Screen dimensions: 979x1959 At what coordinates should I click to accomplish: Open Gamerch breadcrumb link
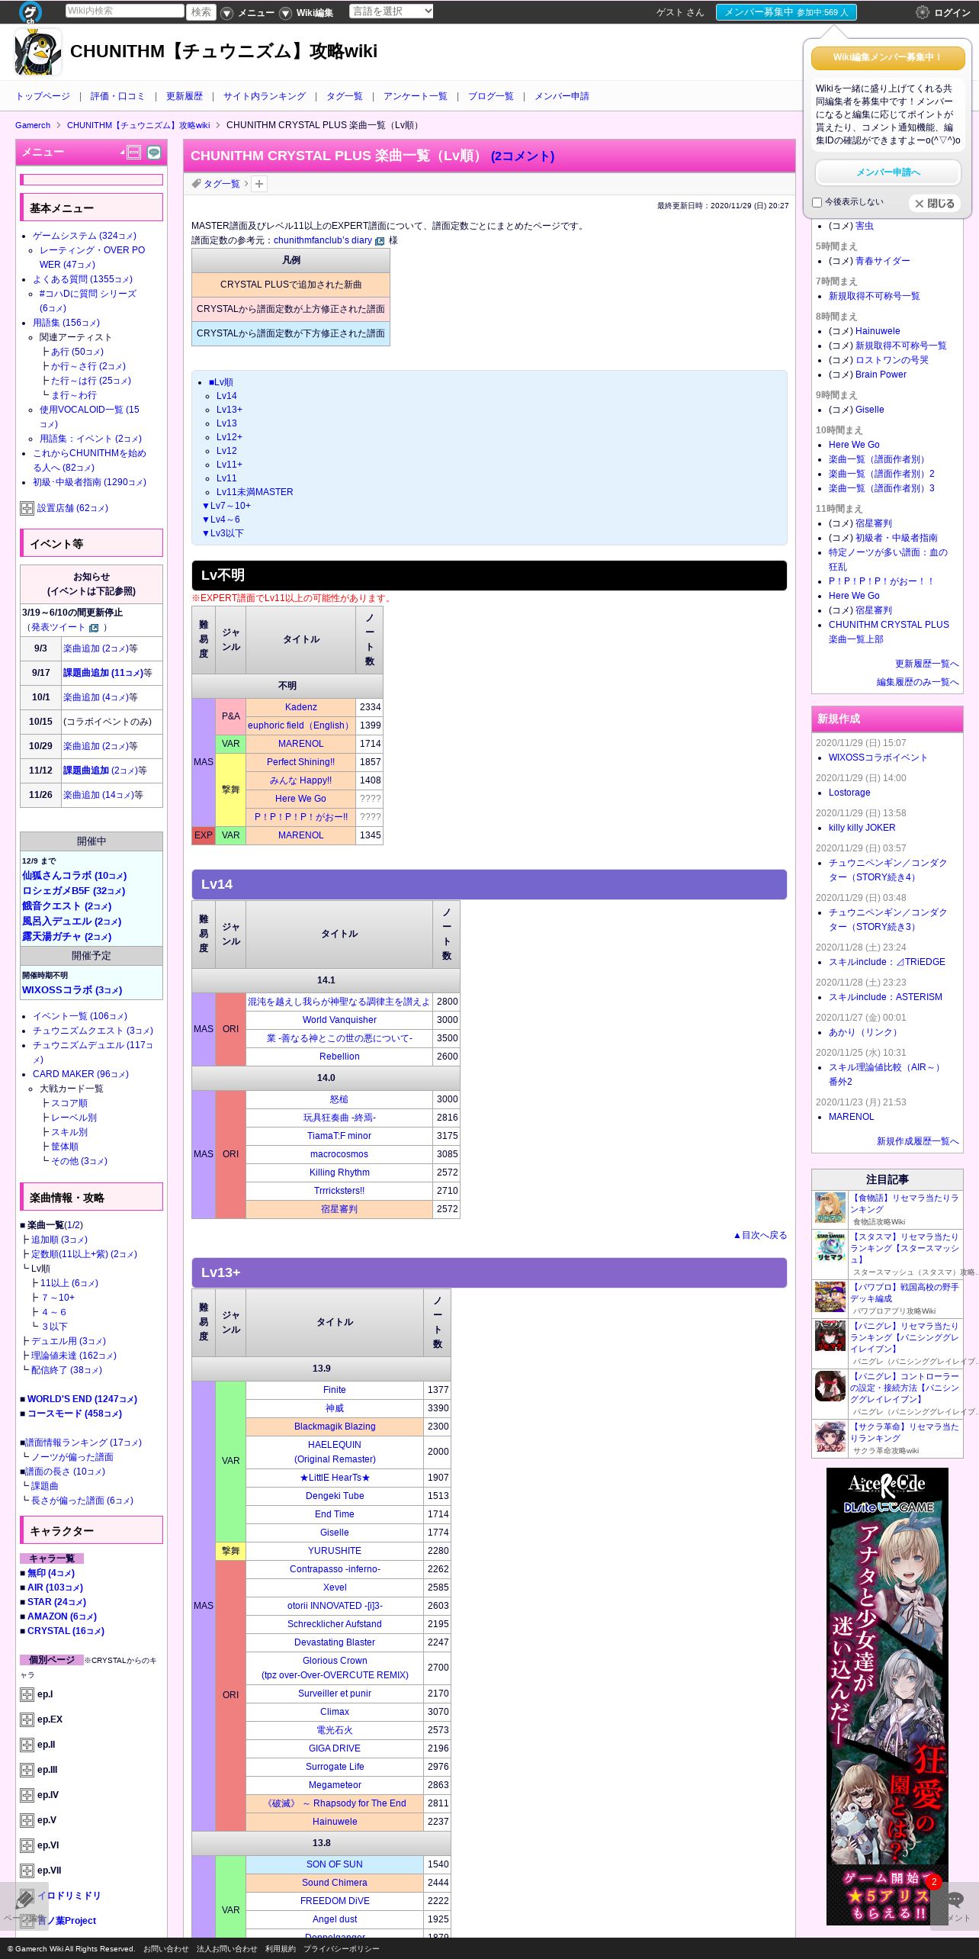click(33, 125)
